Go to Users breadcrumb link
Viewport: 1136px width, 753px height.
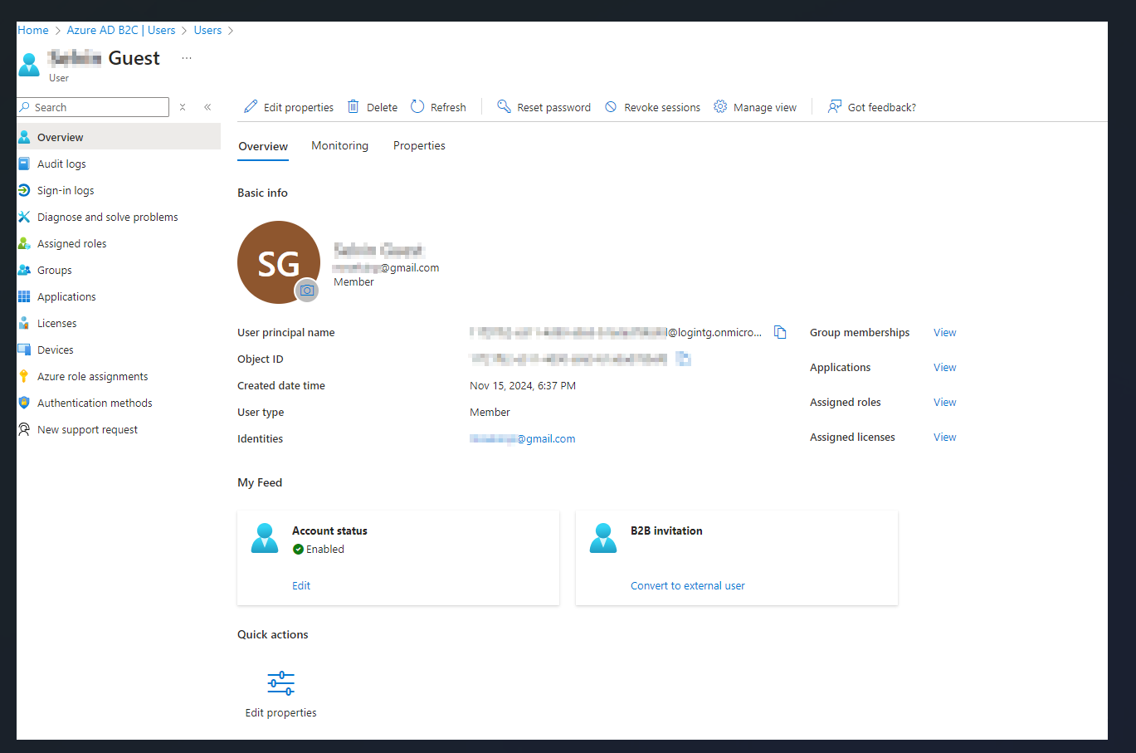[207, 30]
